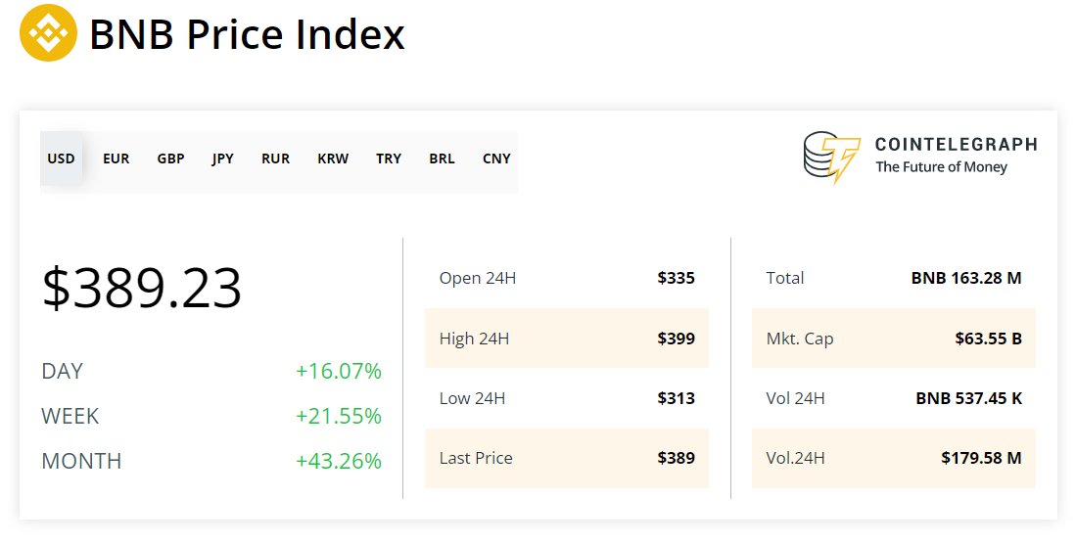Screen dimensions: 1076x543
Task: Select JPY currency option
Action: [223, 158]
